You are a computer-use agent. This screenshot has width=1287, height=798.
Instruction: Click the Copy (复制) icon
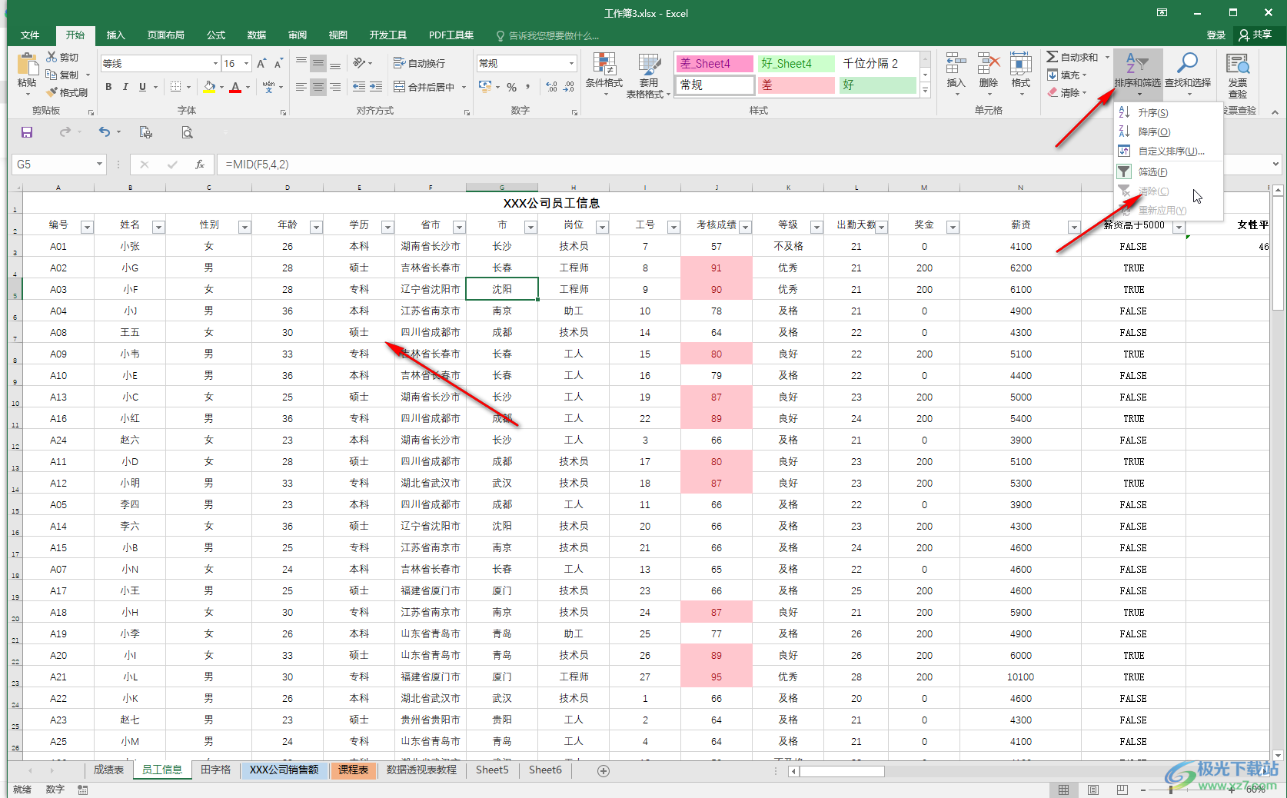52,75
